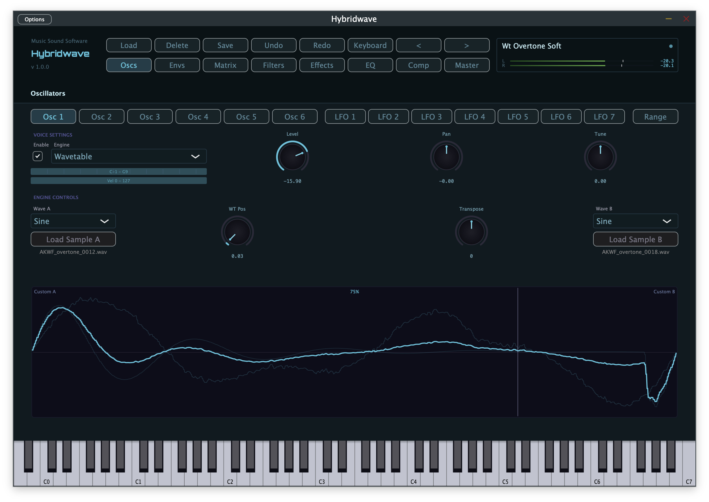Redo the last undone change

point(322,45)
